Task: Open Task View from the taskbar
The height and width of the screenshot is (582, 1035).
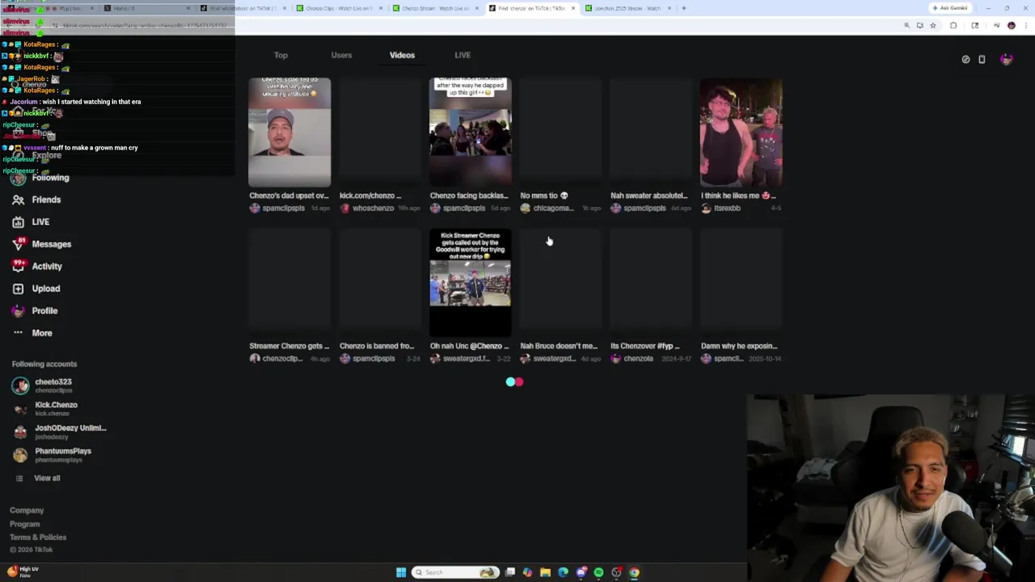Action: click(x=510, y=572)
